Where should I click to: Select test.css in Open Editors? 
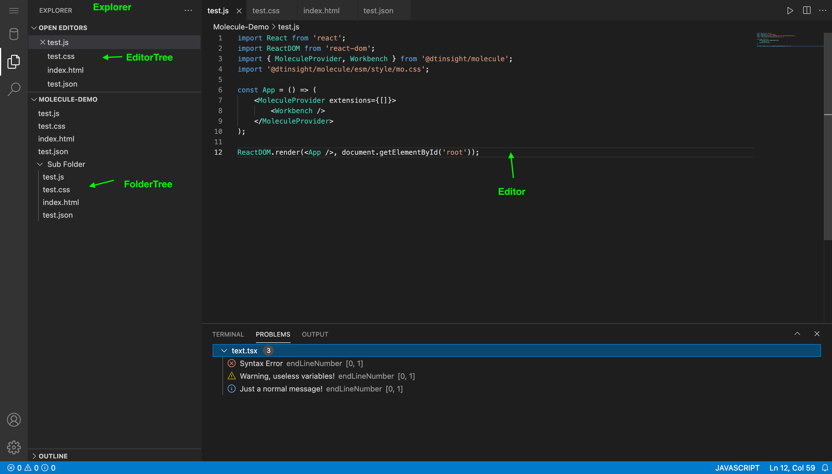coord(114,56)
